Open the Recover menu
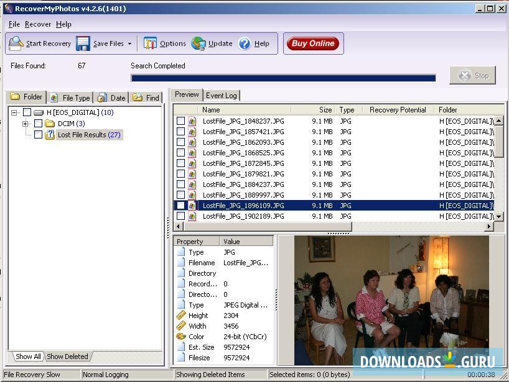This screenshot has height=382, width=509. tap(38, 24)
